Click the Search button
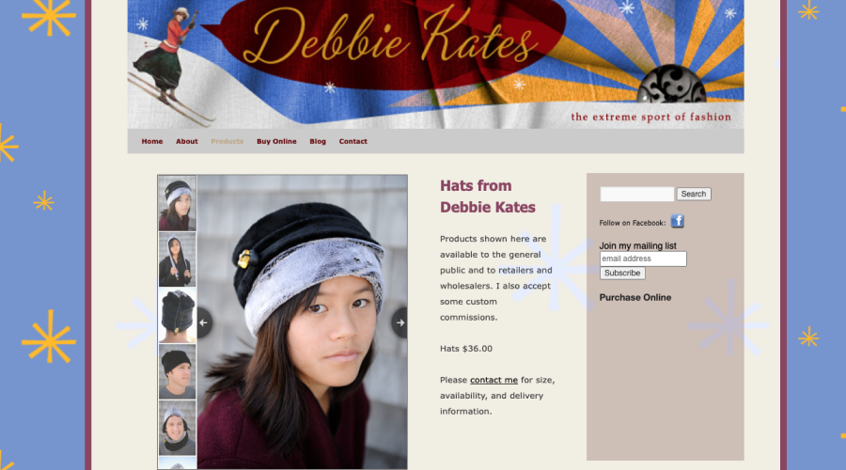Image resolution: width=846 pixels, height=470 pixels. pyautogui.click(x=694, y=194)
